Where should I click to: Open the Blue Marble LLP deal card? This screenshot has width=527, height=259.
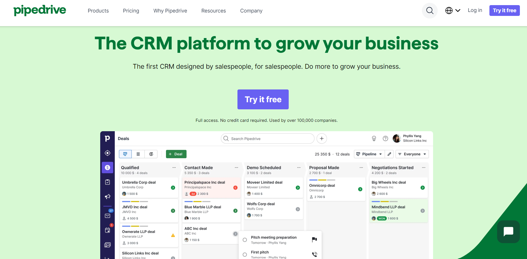point(211,210)
